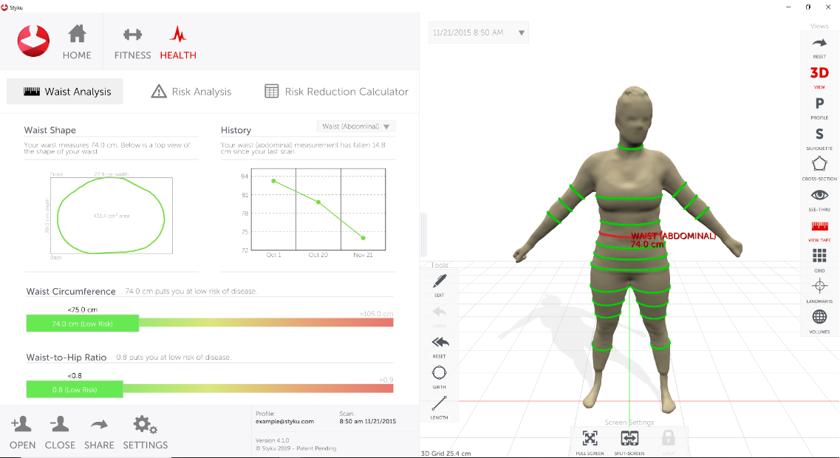The image size is (840, 458).
Task: Toggle the Grid display
Action: pos(819,256)
